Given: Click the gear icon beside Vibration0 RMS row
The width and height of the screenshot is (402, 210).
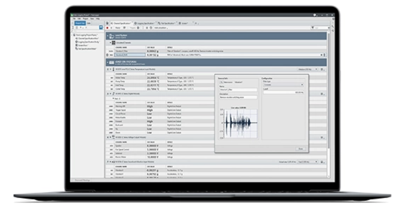Looking at the screenshot, I should (x=107, y=54).
